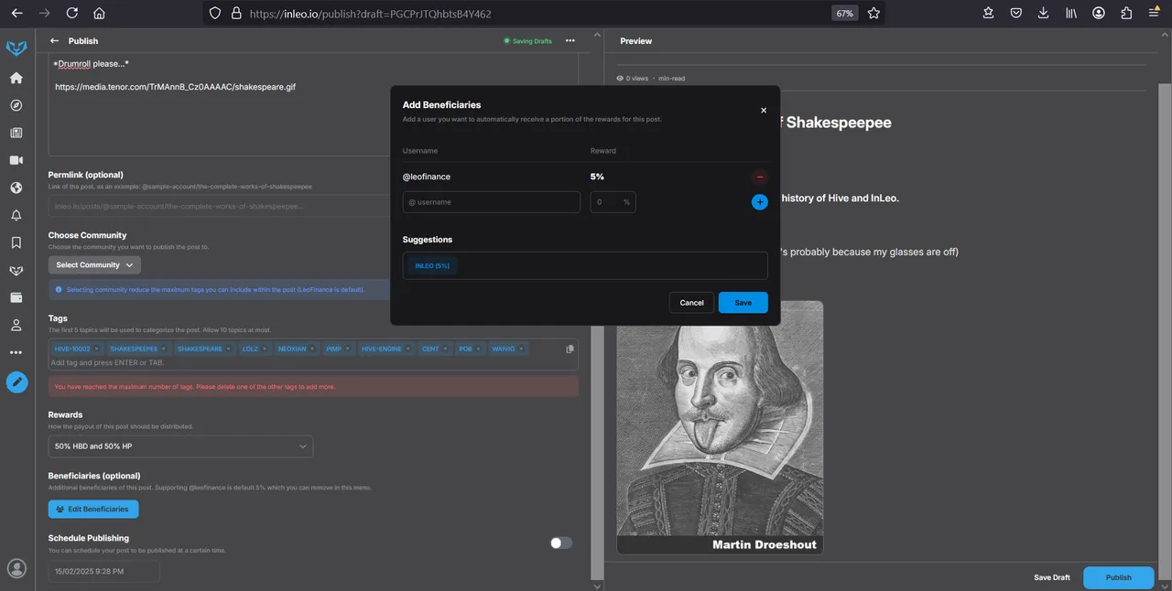Add beneficiary with the blue plus icon
The width and height of the screenshot is (1172, 591).
point(759,202)
